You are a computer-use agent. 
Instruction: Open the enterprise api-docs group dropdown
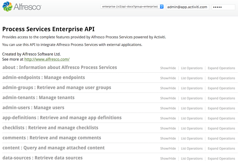coord(132,6)
